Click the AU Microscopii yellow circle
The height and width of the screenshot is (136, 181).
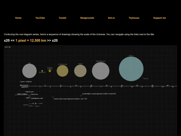pos(62,71)
